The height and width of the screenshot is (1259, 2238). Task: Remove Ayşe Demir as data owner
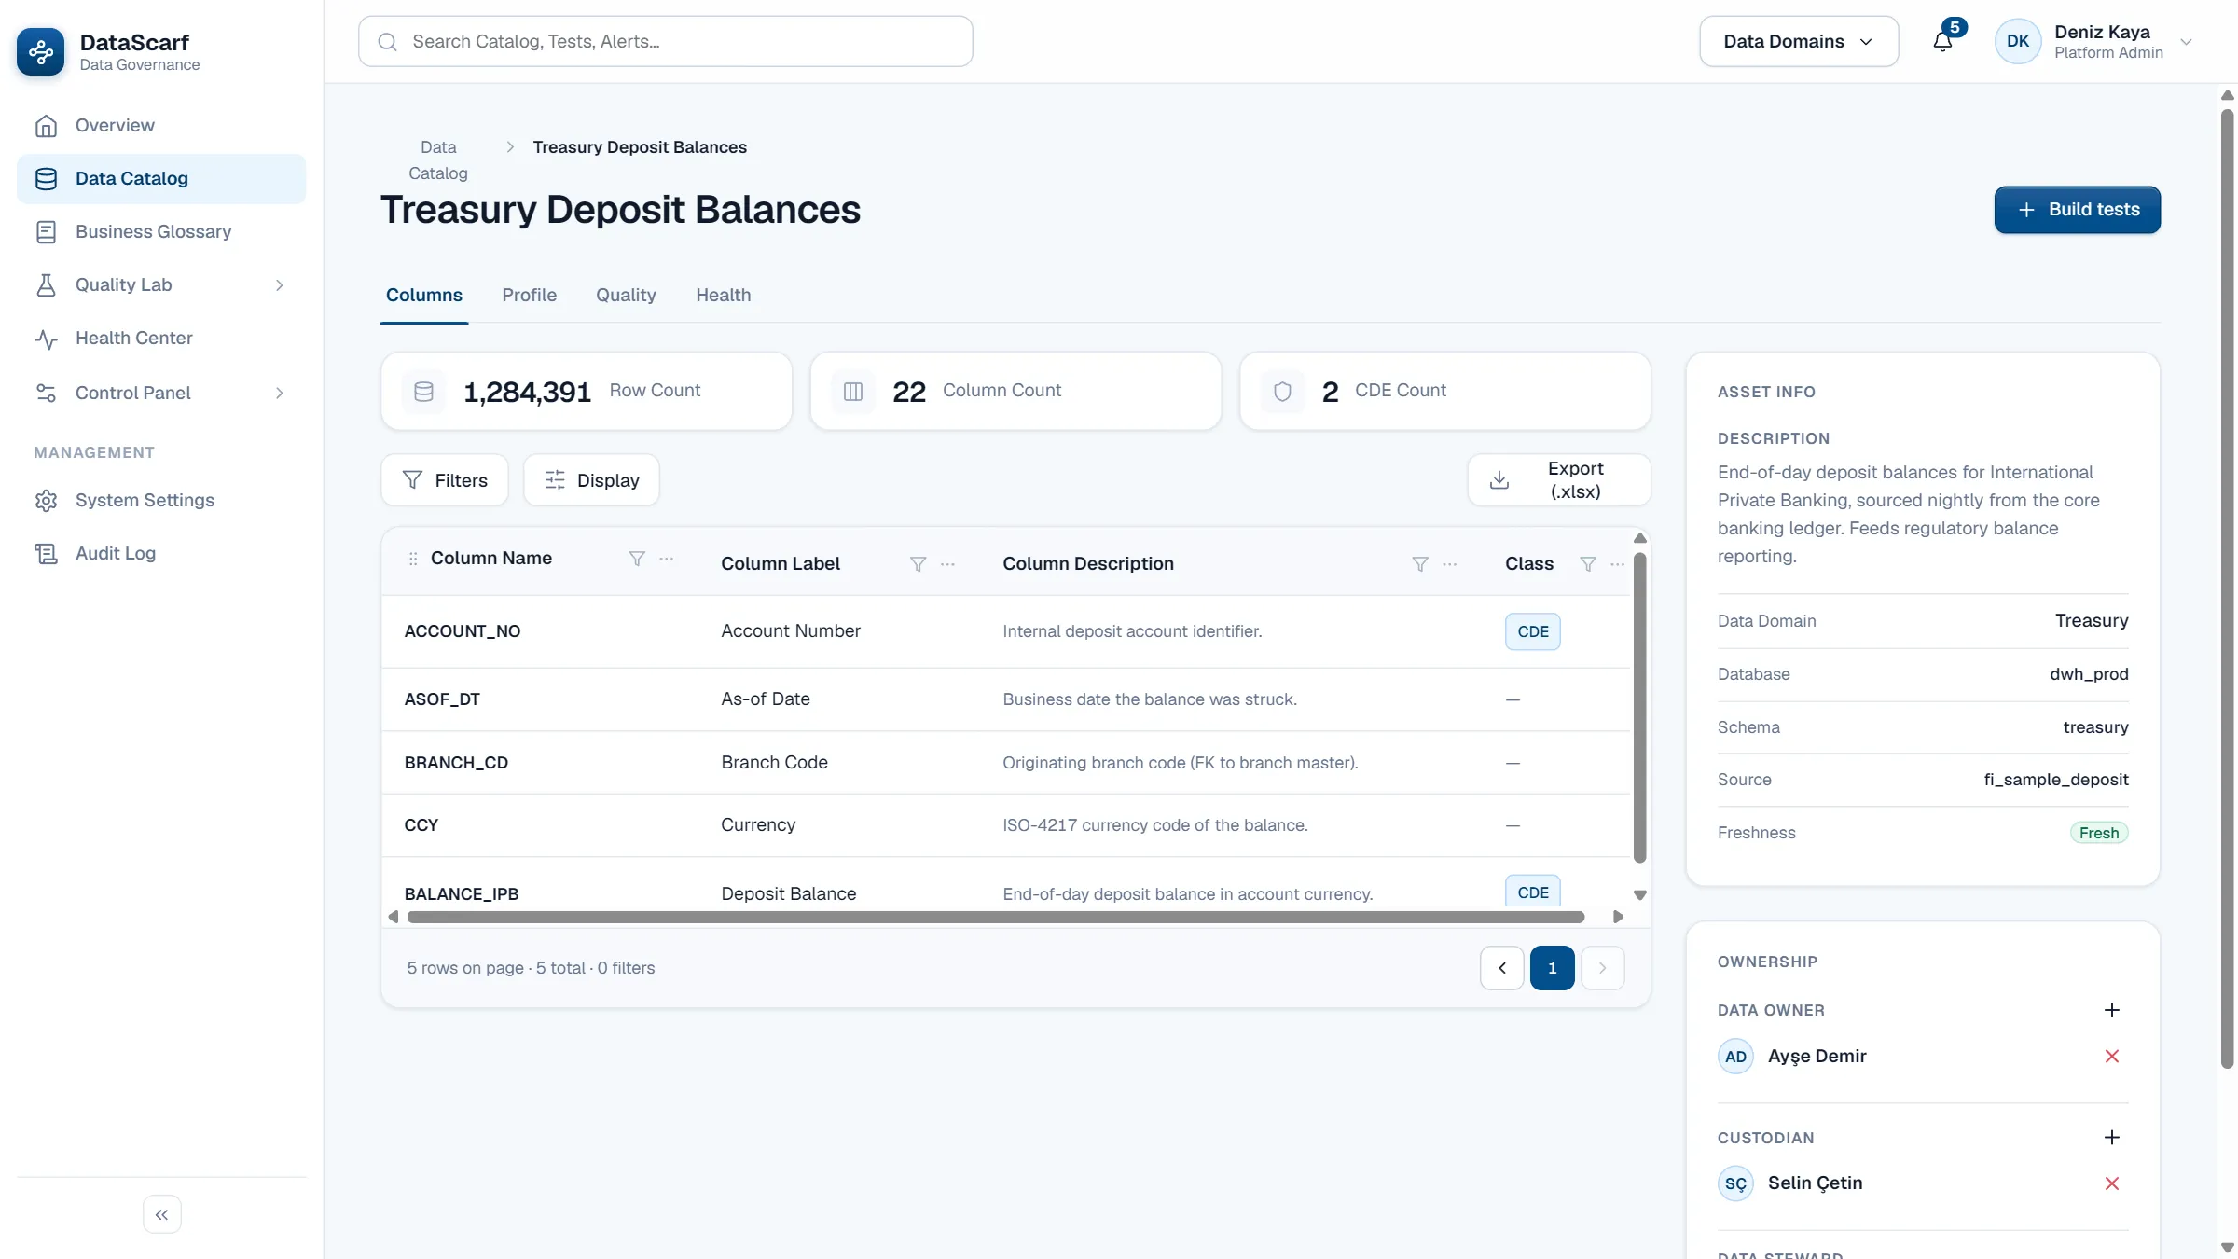coord(2112,1056)
